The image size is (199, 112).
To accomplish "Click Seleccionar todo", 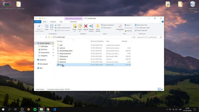I will (x=141, y=25).
